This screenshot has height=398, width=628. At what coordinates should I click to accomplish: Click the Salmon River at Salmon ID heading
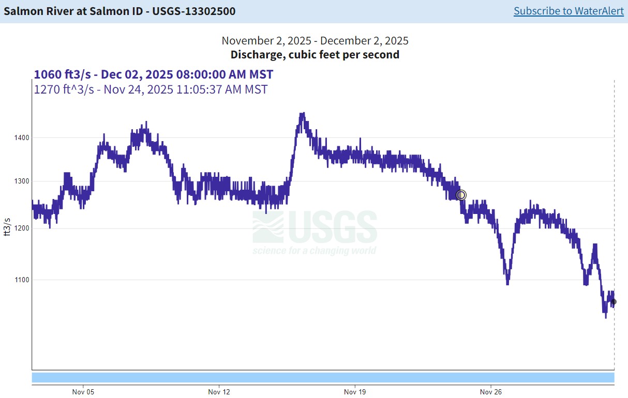click(119, 11)
